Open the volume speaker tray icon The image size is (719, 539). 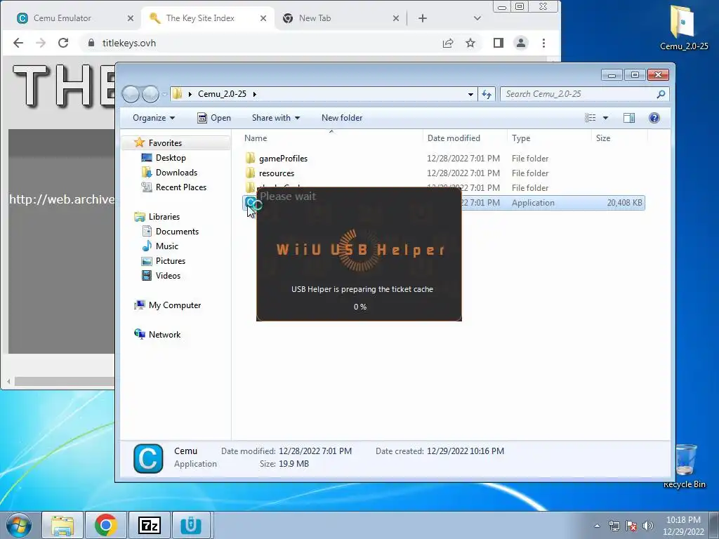point(648,526)
